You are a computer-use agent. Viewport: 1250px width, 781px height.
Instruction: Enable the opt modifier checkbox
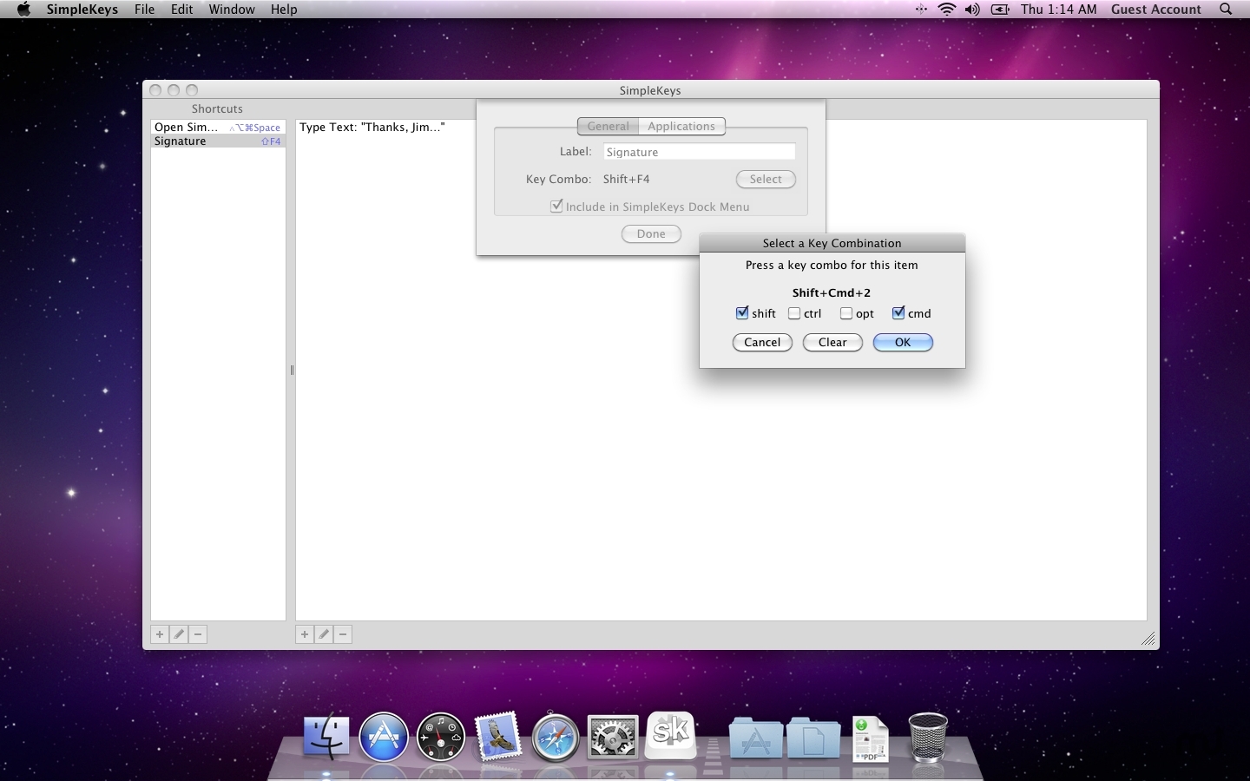[x=846, y=313]
